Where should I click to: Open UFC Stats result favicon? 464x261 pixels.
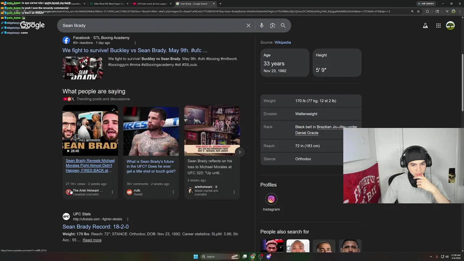coord(66,216)
